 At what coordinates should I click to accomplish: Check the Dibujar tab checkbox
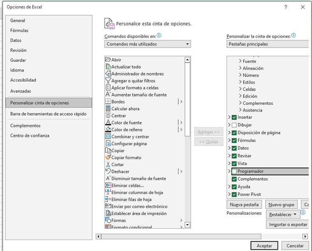234,125
